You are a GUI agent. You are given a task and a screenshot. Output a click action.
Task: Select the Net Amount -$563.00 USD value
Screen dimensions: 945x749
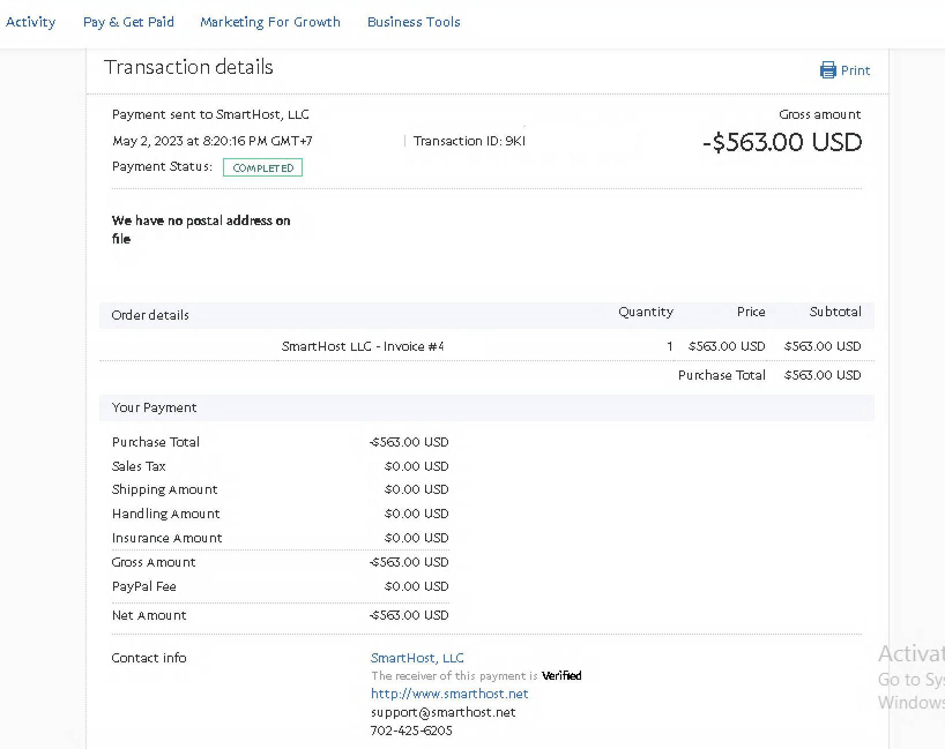(x=409, y=615)
